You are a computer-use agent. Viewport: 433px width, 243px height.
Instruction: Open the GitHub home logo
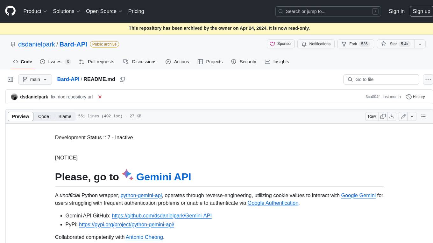pyautogui.click(x=10, y=11)
